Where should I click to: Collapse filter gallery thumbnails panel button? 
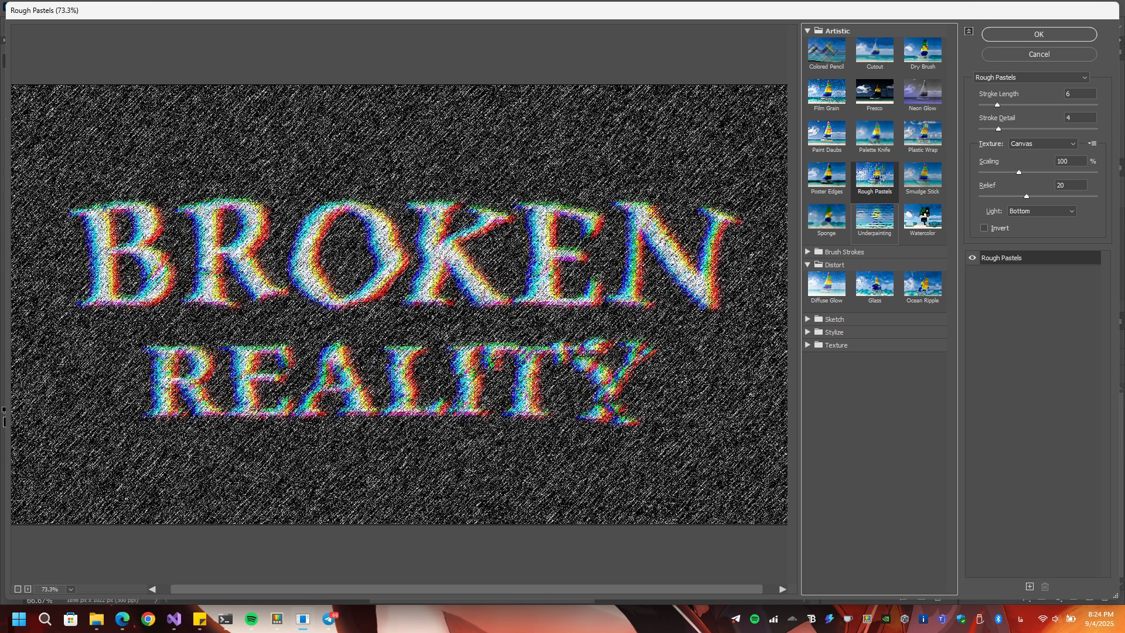(969, 31)
